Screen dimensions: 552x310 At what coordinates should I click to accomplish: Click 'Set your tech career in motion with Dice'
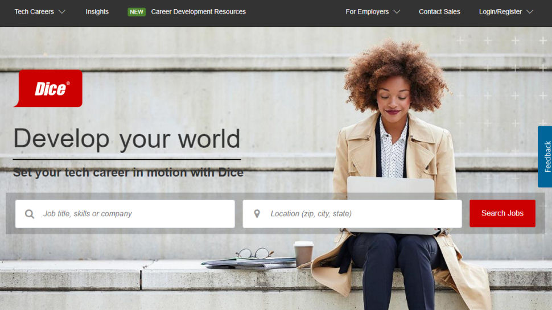pos(128,172)
